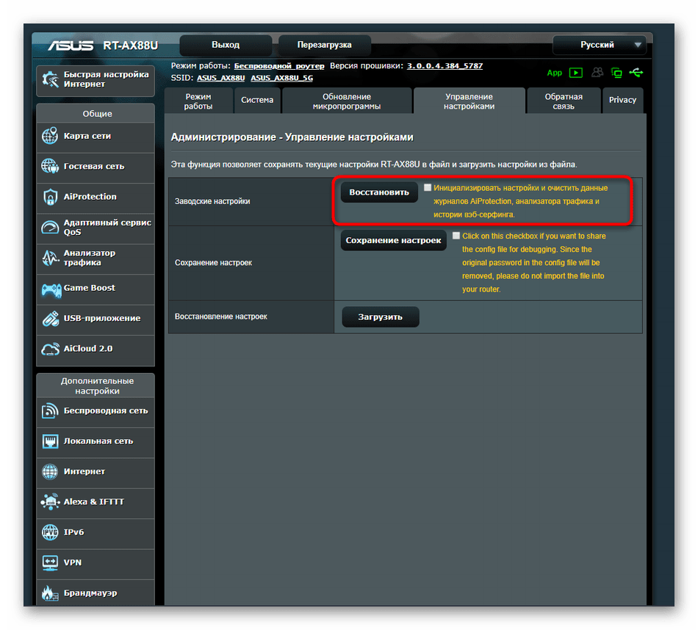698x630 pixels.
Task: Click the Выход logout button
Action: pyautogui.click(x=226, y=45)
